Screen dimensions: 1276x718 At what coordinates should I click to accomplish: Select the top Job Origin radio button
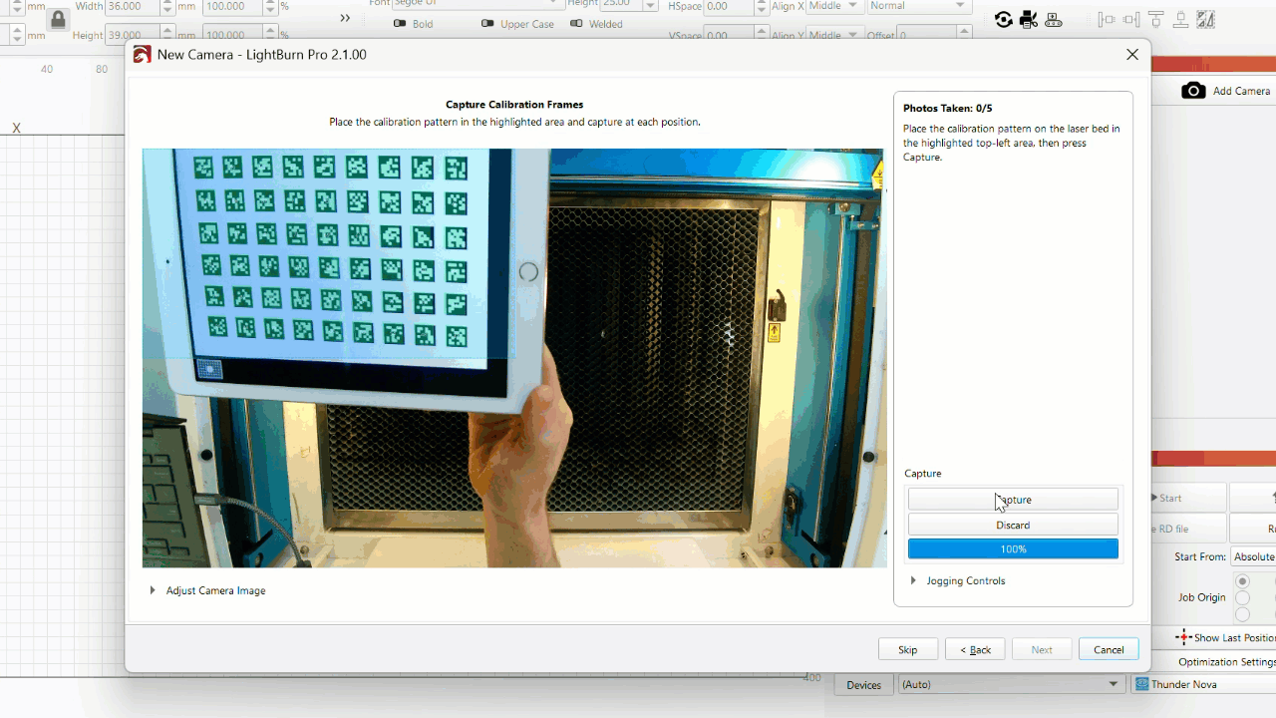[x=1242, y=581]
